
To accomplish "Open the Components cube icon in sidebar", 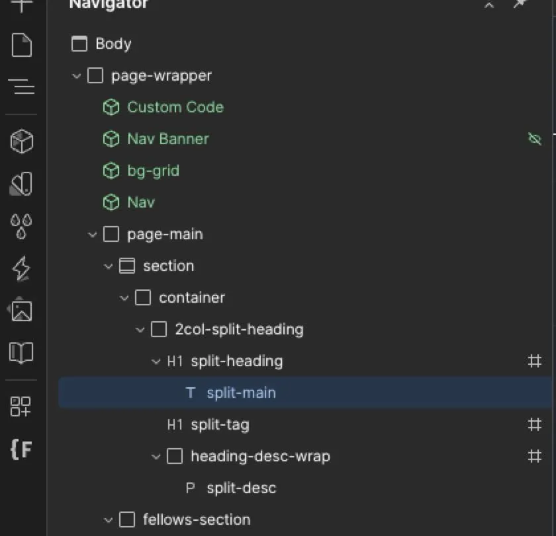I will [x=22, y=141].
